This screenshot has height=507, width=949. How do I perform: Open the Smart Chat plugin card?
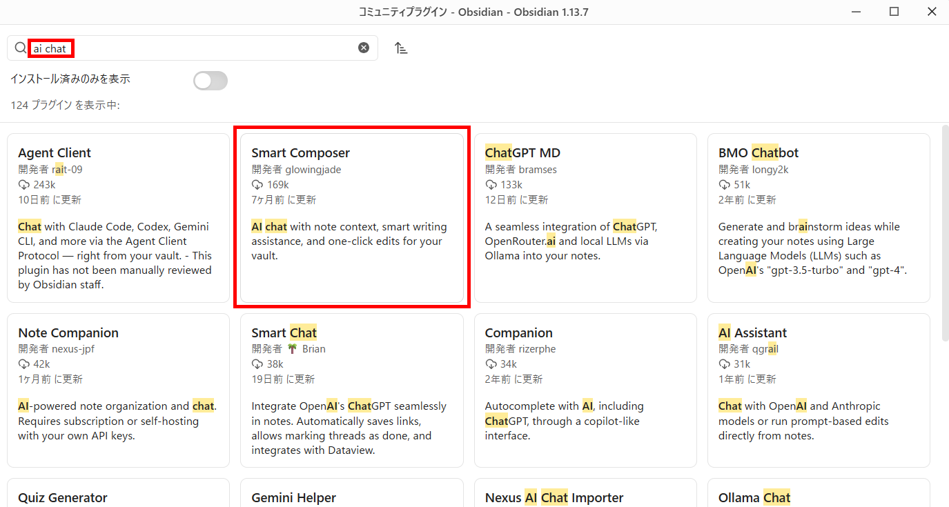352,390
